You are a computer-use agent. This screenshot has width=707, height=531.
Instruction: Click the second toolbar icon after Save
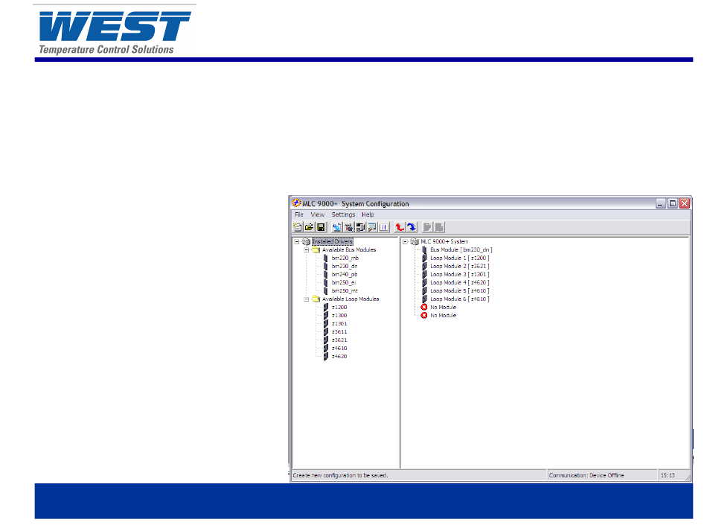[348, 227]
